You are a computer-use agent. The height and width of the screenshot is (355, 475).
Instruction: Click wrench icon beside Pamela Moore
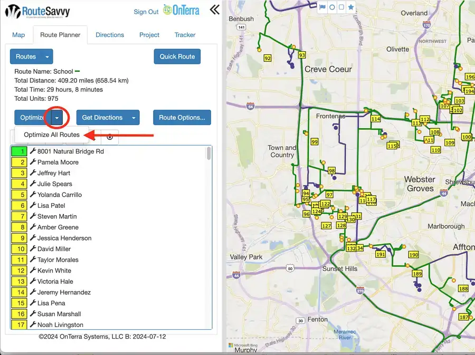coord(33,162)
